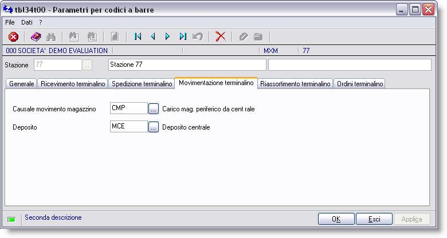This screenshot has width=447, height=238.
Task: Switch to the Generale tab
Action: [x=22, y=84]
